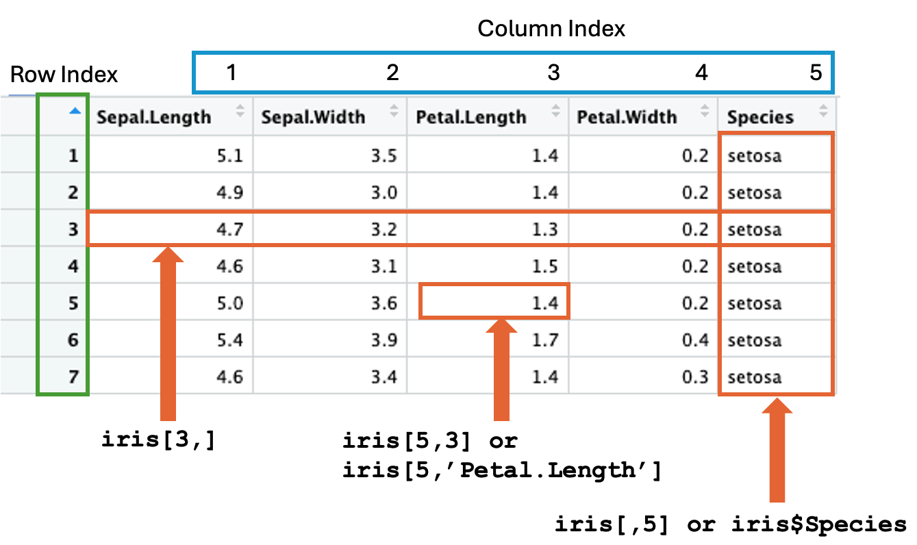Select row number 1 in the index column
This screenshot has width=917, height=545.
(73, 156)
